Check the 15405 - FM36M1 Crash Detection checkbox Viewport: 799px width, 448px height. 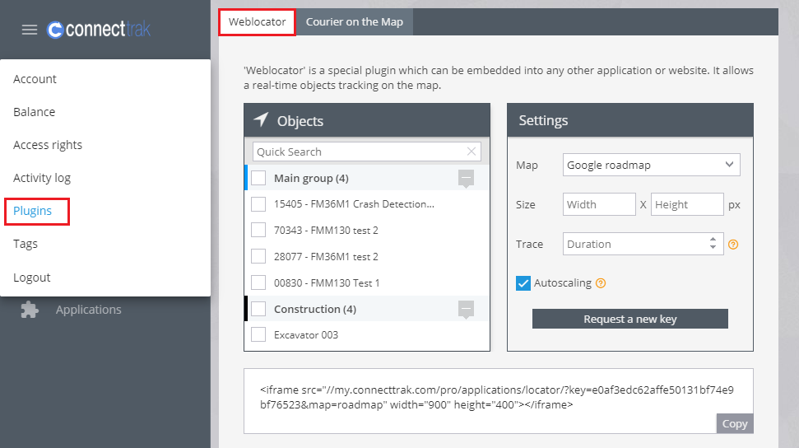[x=258, y=204]
